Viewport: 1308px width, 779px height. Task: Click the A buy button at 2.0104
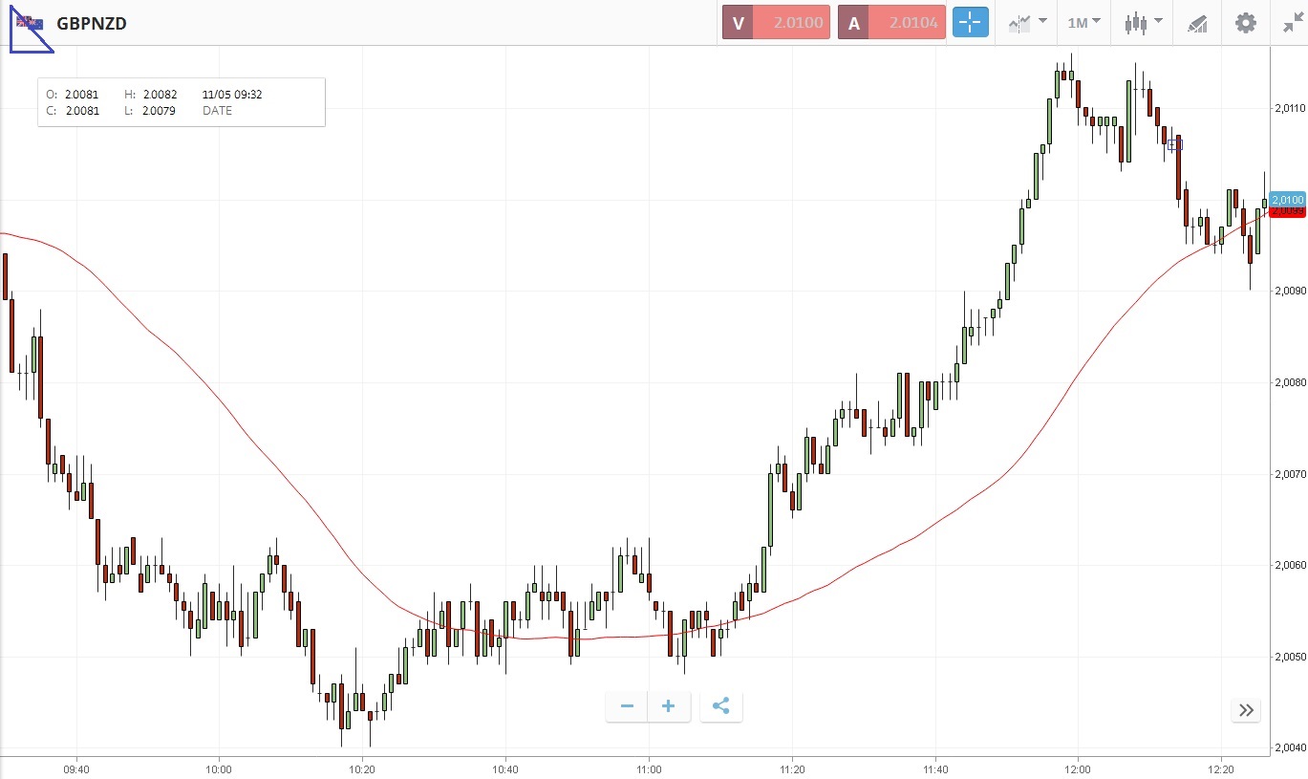pyautogui.click(x=891, y=23)
